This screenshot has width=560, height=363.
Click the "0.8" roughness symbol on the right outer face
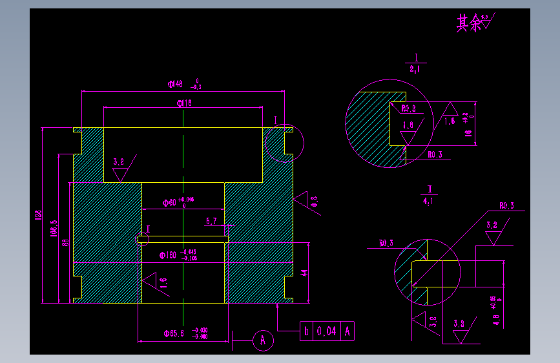click(x=306, y=203)
